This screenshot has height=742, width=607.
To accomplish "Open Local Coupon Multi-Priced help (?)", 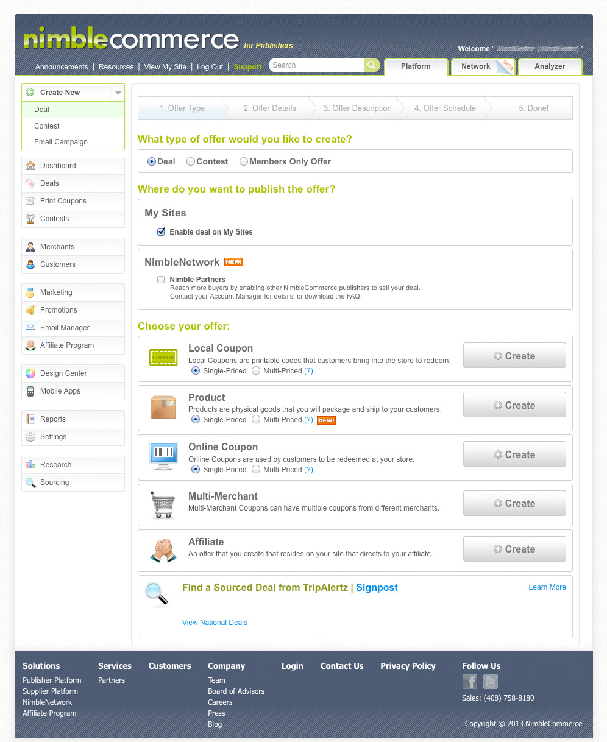I will coord(308,371).
